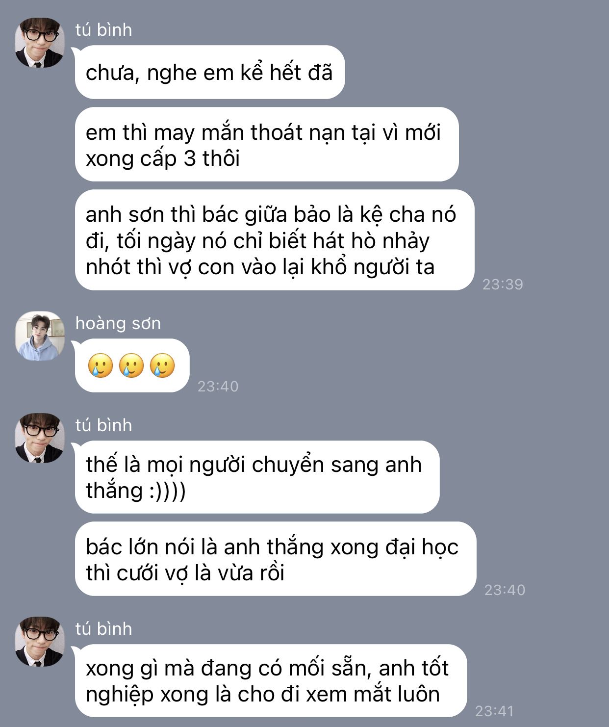Viewport: 609px width, 727px height.
Task: Click the first 'tú bình' sender name
Action: 103,30
